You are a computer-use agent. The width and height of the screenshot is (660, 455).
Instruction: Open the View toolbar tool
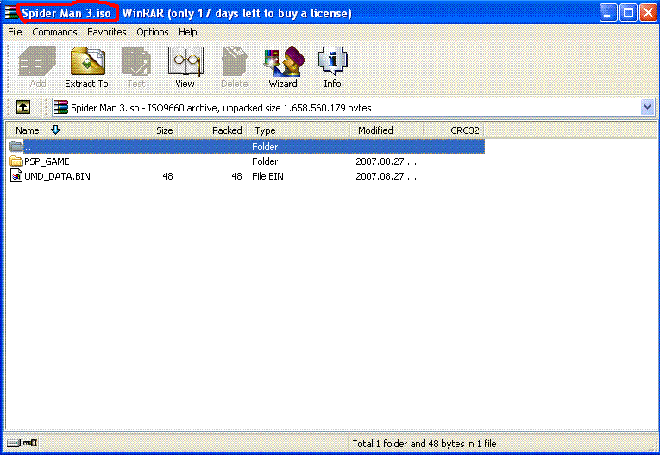[185, 66]
